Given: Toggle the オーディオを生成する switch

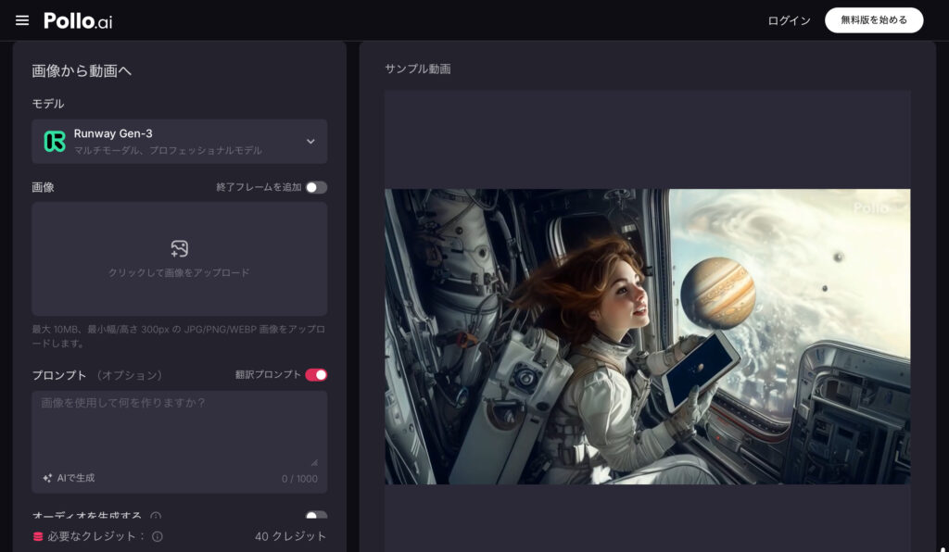Looking at the screenshot, I should point(316,517).
